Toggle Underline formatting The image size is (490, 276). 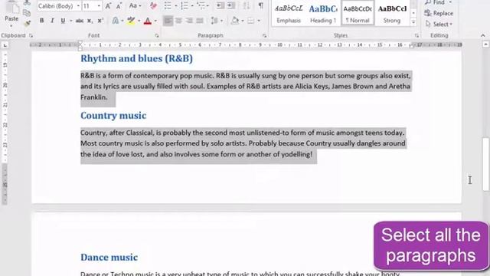[63, 21]
